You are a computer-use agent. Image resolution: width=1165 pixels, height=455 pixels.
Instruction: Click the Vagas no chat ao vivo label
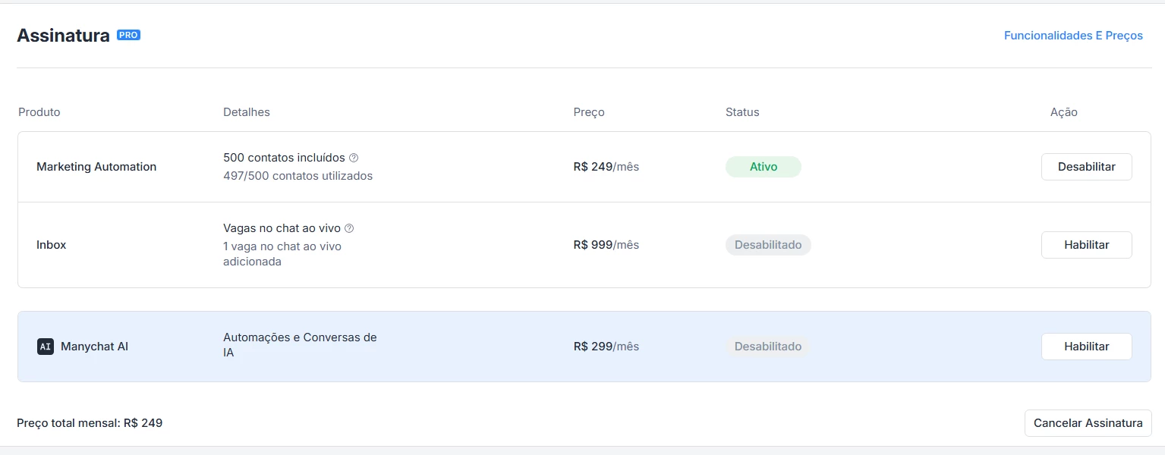pyautogui.click(x=282, y=228)
